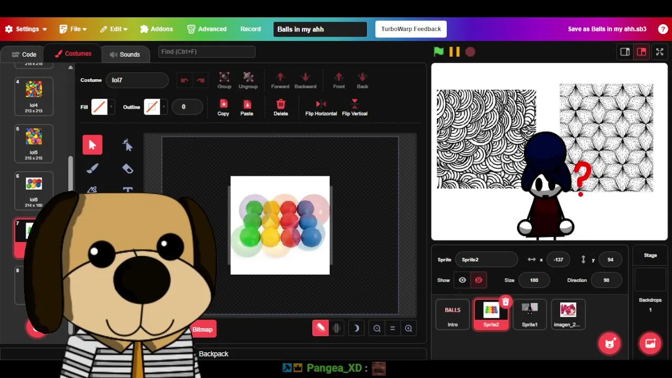Viewport: 672px width, 378px height.
Task: Pause the project
Action: (x=455, y=51)
